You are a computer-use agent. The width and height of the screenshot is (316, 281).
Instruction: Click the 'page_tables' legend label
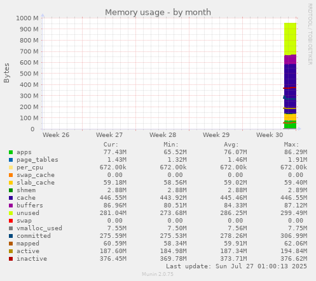click(38, 160)
